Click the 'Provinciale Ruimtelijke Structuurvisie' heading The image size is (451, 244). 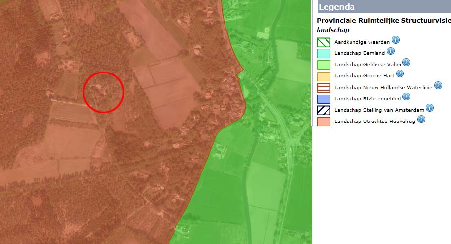(384, 21)
